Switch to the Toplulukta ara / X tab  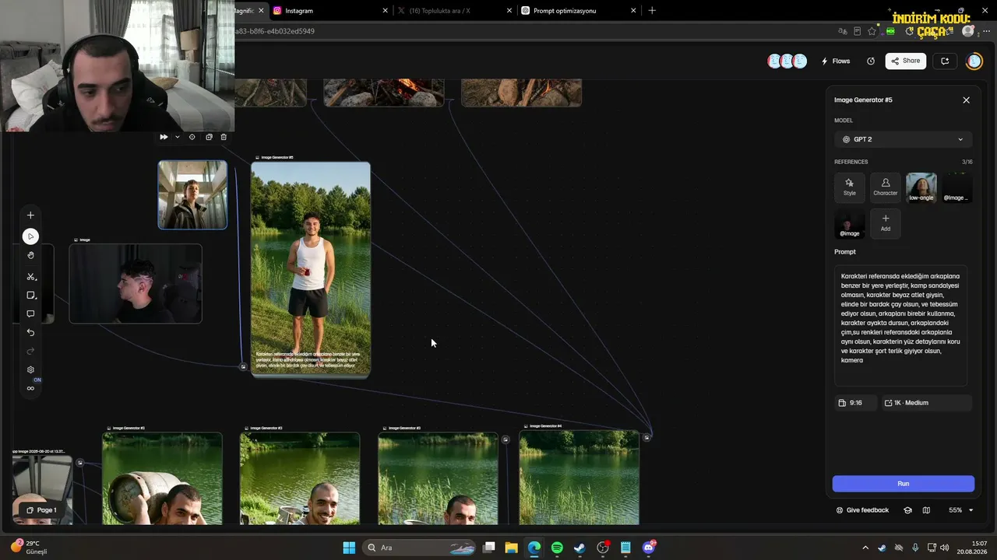pos(454,11)
